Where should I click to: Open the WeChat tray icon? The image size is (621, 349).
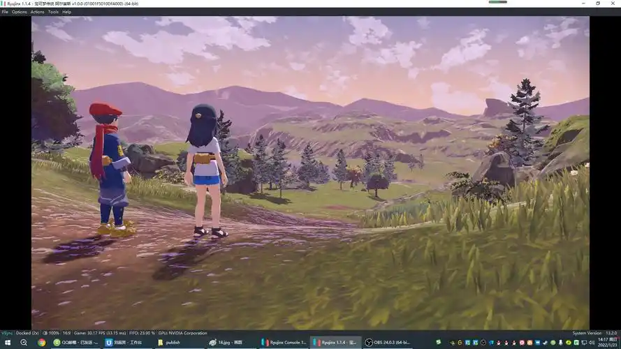tap(553, 343)
